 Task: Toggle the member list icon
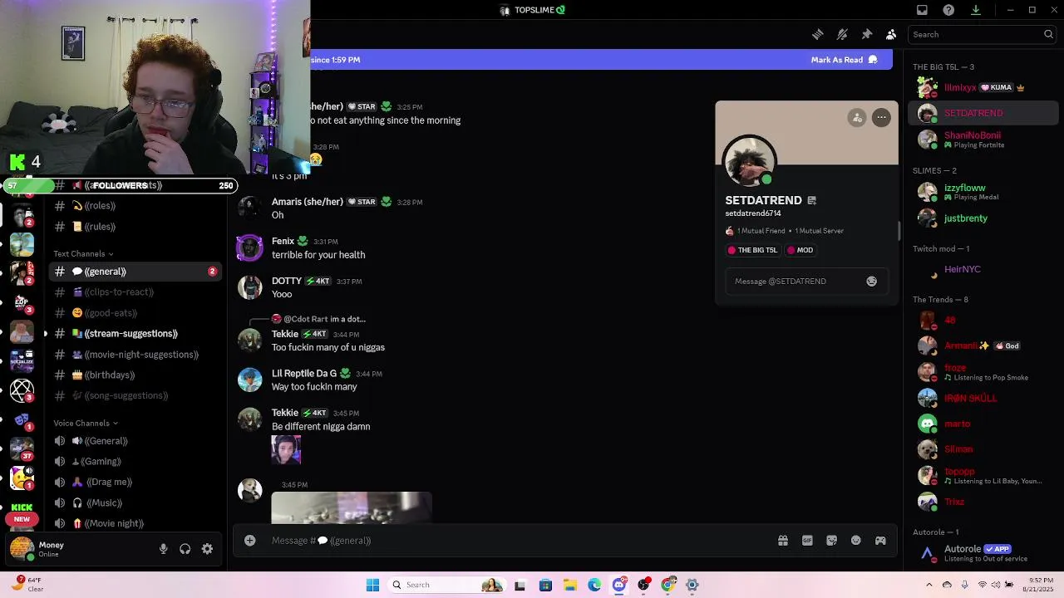(891, 34)
